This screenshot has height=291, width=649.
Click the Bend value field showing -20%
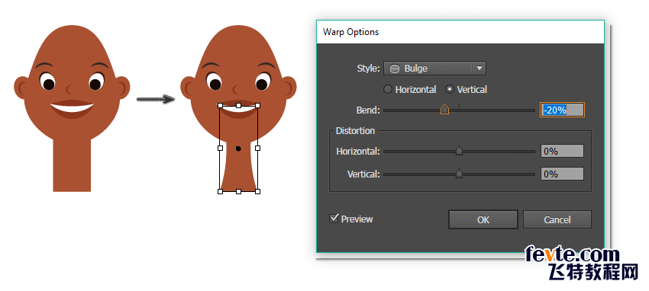[562, 110]
